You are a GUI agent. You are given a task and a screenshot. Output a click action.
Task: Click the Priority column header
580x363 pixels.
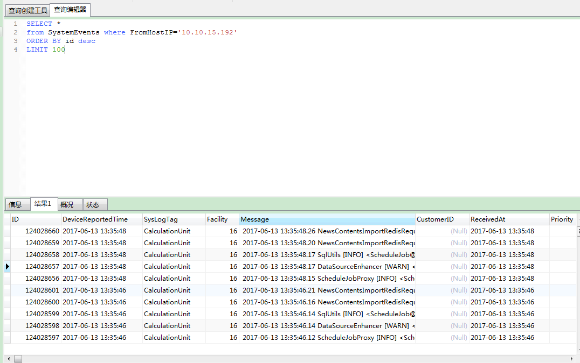click(563, 219)
